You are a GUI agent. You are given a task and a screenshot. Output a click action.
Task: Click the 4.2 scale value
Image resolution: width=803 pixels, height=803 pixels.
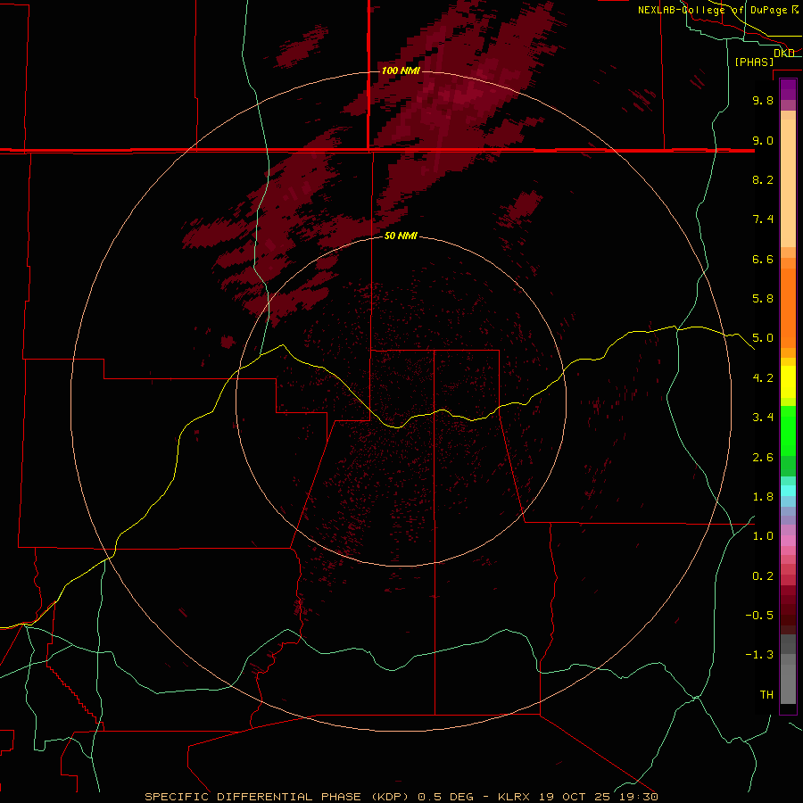pos(763,378)
